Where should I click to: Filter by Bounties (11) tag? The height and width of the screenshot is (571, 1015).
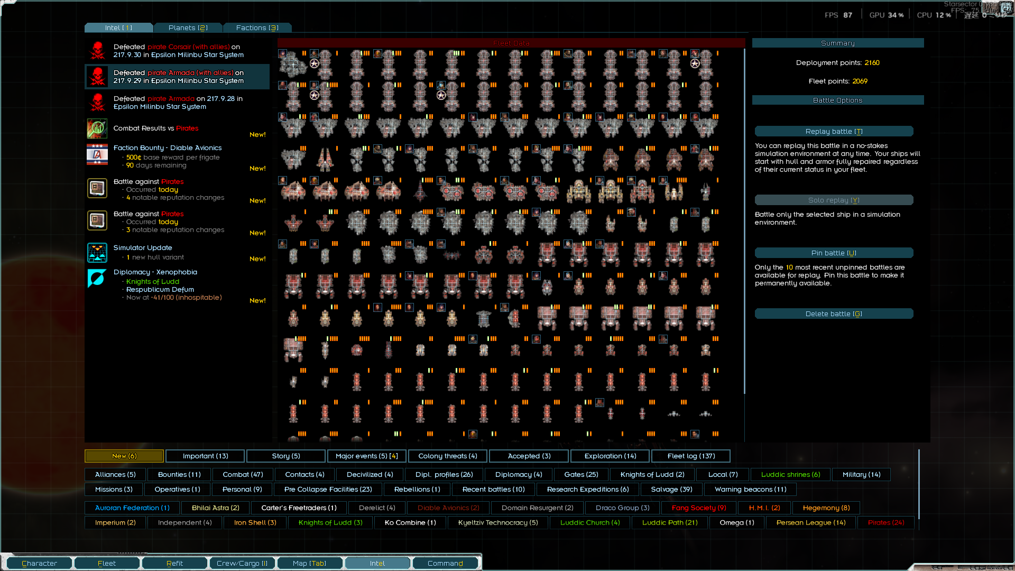(x=179, y=474)
